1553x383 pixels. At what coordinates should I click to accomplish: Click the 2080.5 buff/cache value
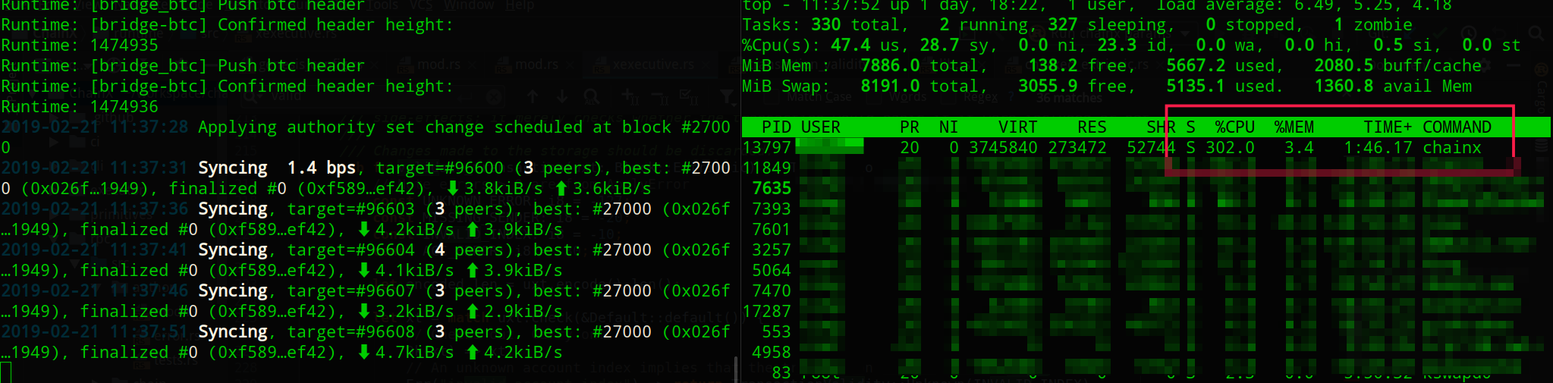(1344, 66)
